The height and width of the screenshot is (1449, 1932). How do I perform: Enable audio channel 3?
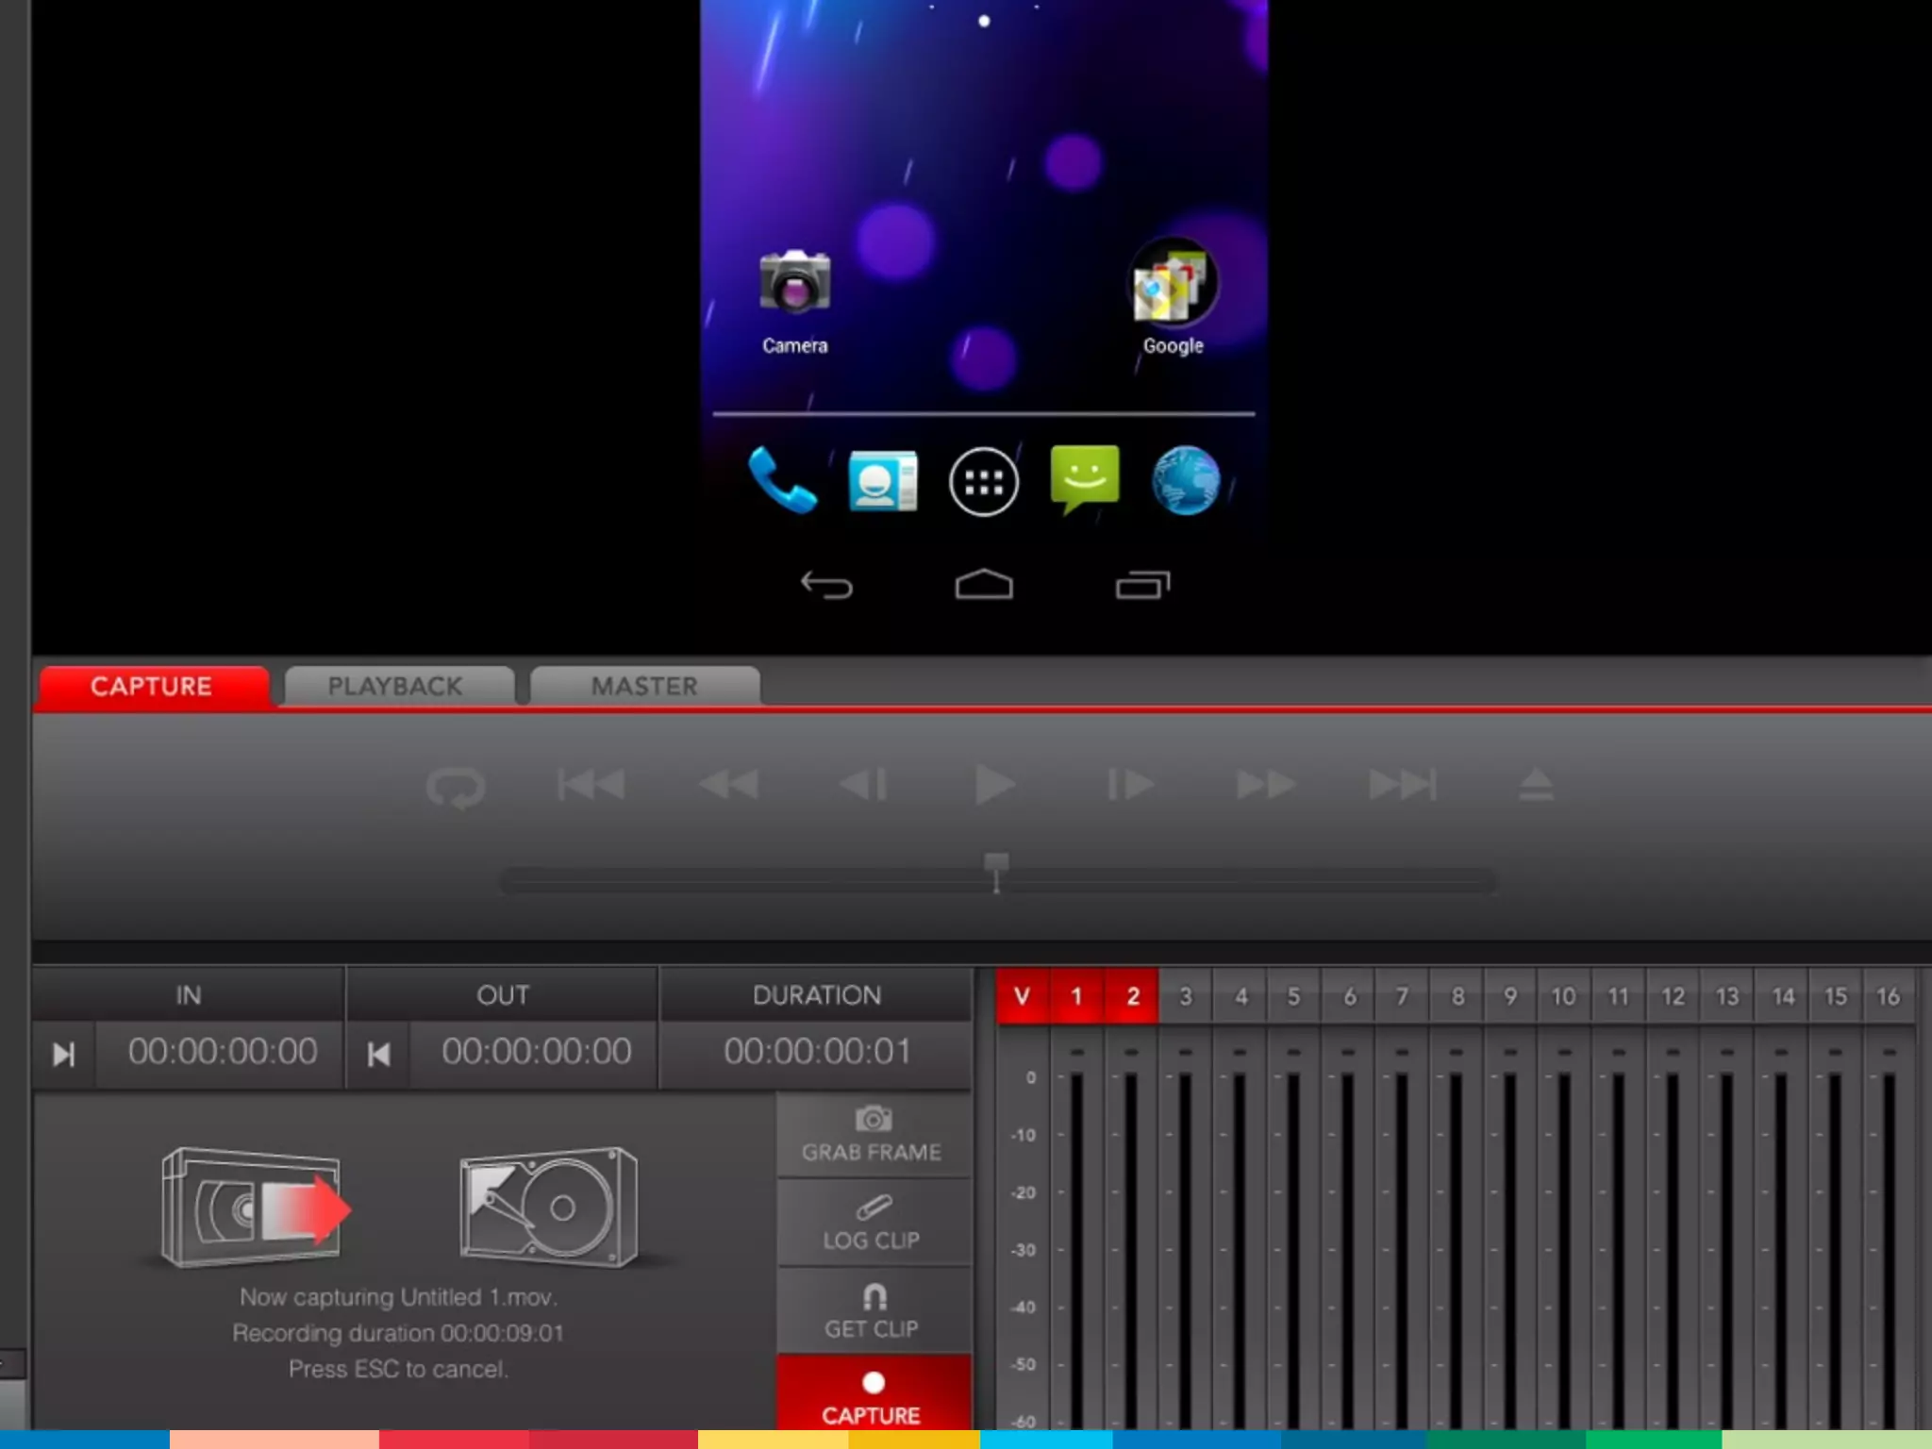click(1186, 996)
